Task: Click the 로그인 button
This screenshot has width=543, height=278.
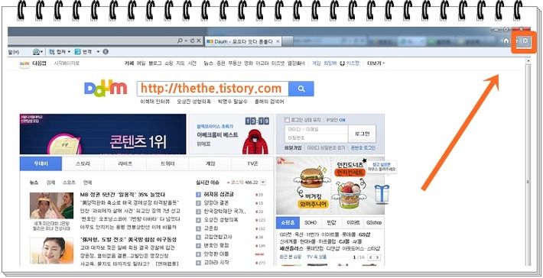Action: click(x=362, y=134)
